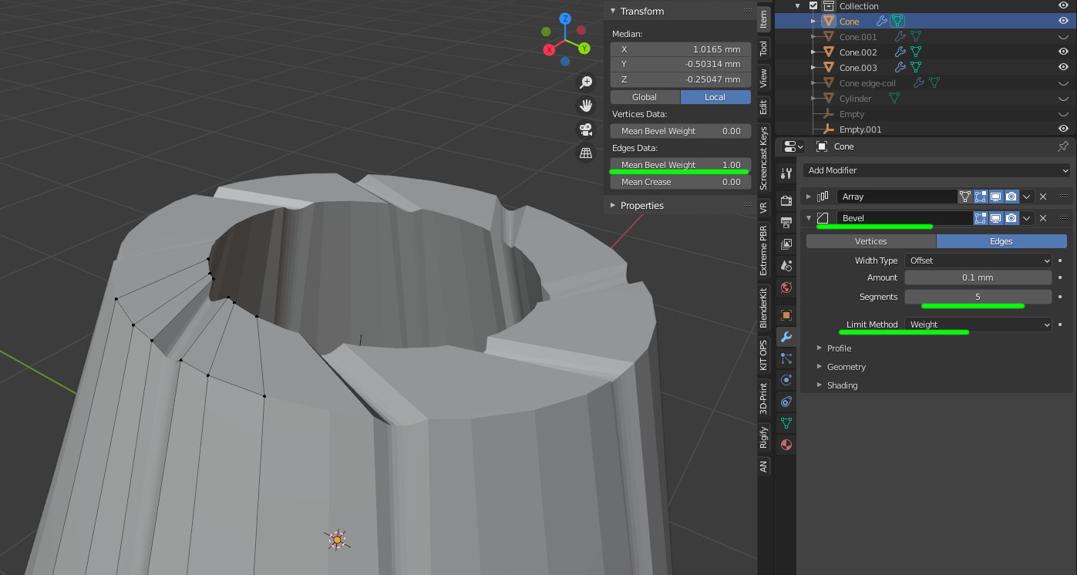This screenshot has width=1077, height=575.
Task: Open the Render properties tab icon
Action: pos(786,201)
